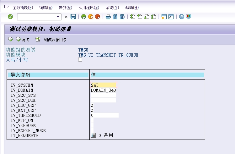Click function group value TMSU

(x=83, y=50)
